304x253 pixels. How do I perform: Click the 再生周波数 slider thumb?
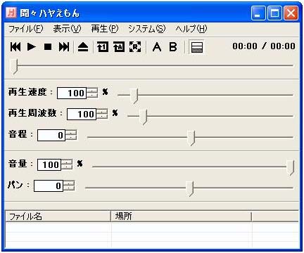(144, 117)
